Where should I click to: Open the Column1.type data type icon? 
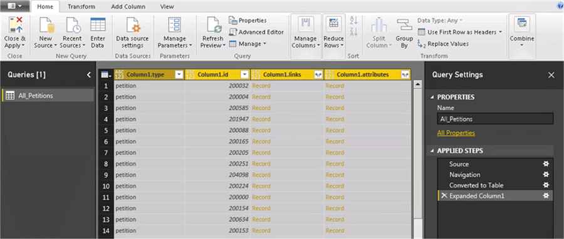coord(120,74)
